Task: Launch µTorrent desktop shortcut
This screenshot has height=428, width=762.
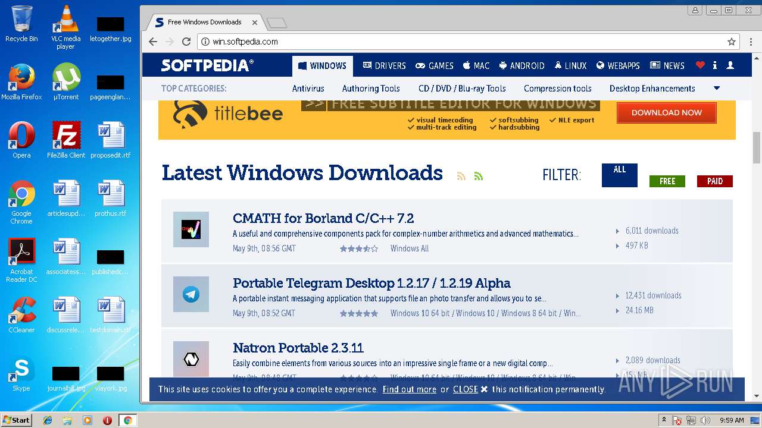Action: (x=65, y=82)
